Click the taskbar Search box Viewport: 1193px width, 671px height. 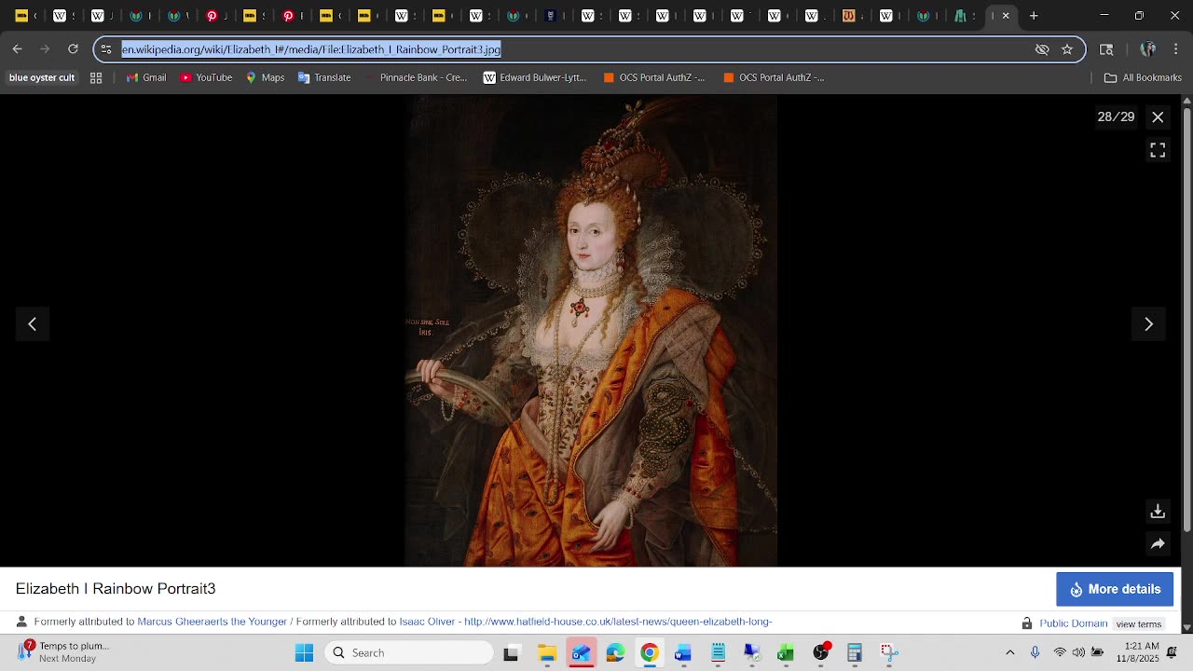[x=410, y=653]
